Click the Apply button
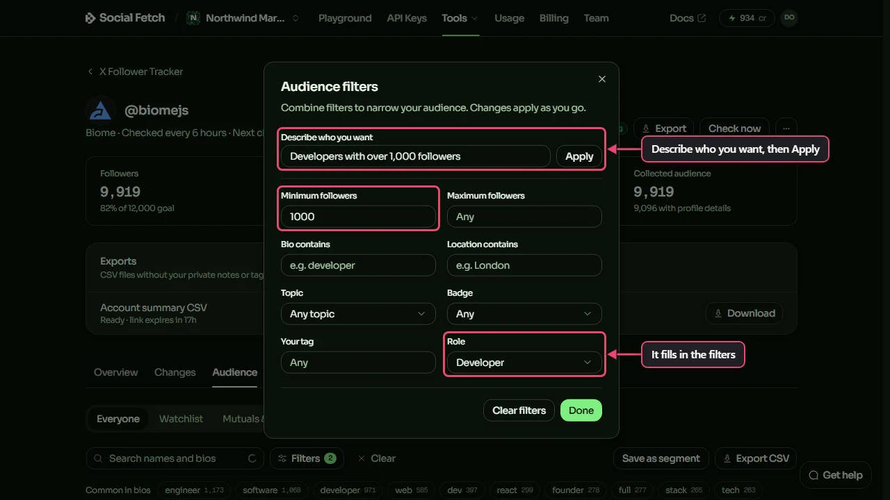This screenshot has width=890, height=500. (x=579, y=156)
